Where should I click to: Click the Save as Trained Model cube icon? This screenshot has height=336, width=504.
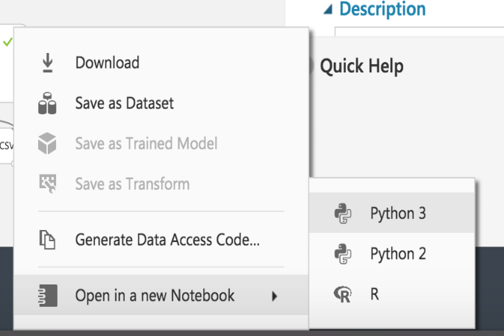point(47,143)
